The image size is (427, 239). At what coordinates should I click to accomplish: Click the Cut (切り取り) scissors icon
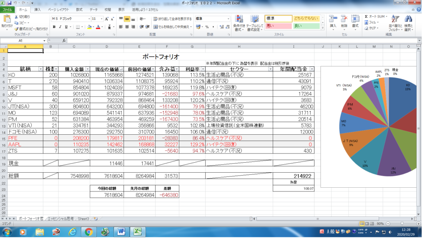pos(16,17)
